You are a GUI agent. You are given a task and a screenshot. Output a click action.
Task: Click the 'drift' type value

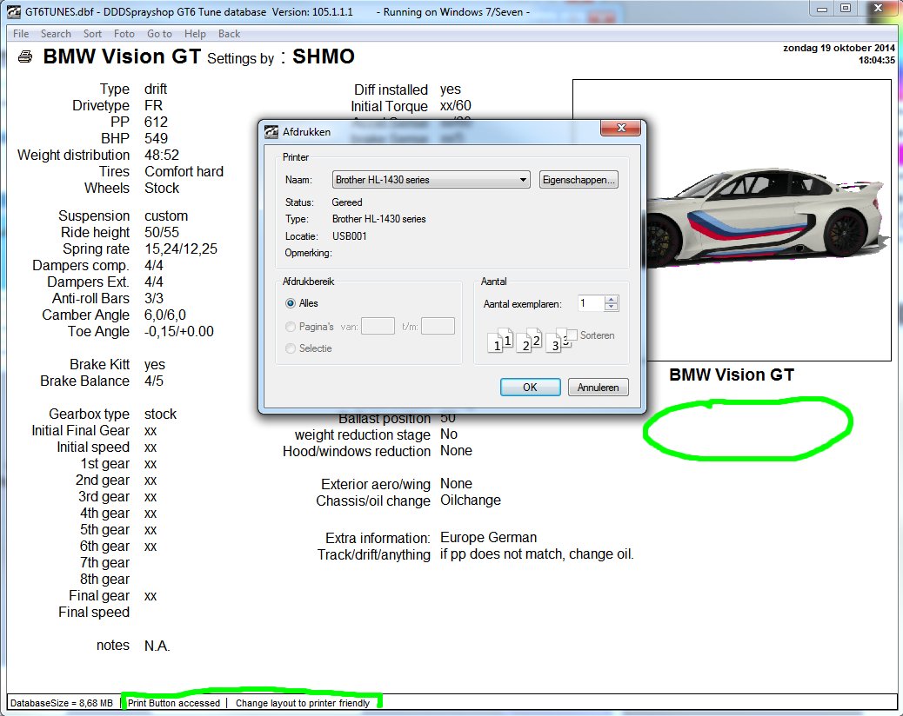[156, 89]
